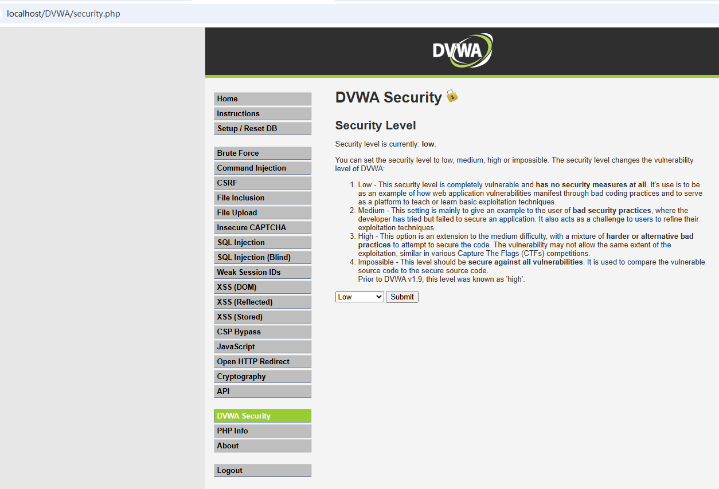Click bold text 'bad security practices'
The width and height of the screenshot is (719, 489).
click(612, 210)
